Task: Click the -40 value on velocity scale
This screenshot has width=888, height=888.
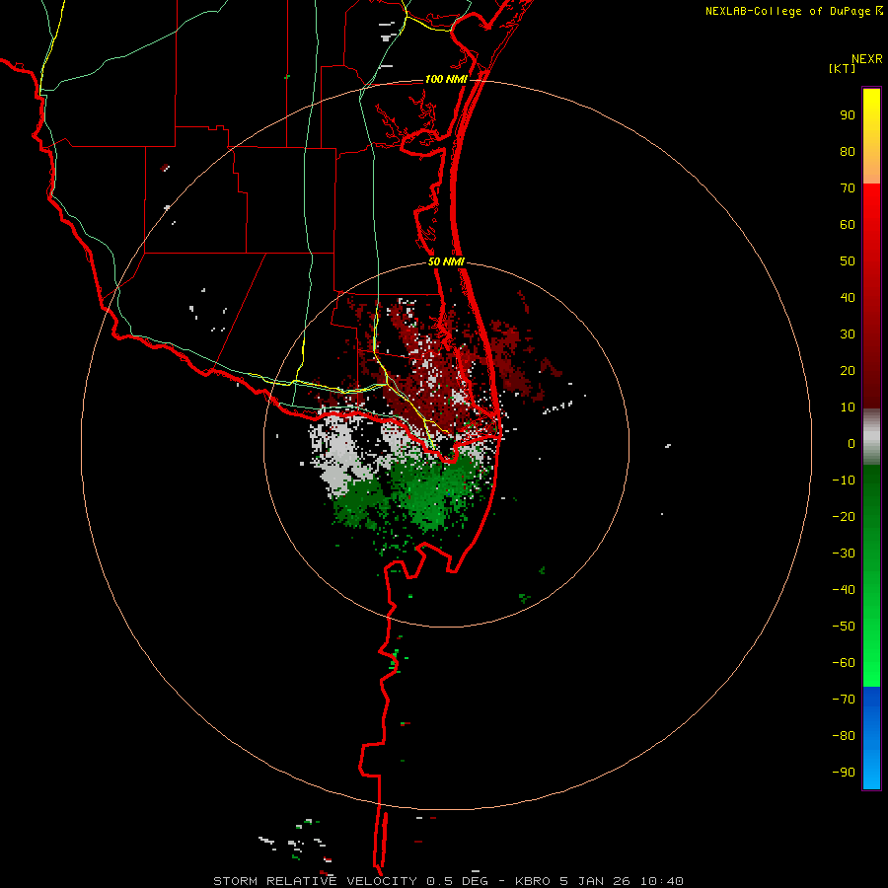Action: [x=844, y=590]
